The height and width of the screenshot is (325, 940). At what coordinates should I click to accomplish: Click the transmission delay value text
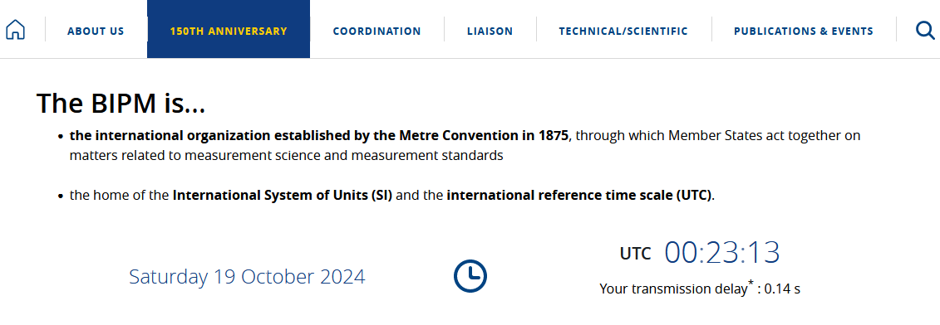tap(782, 289)
